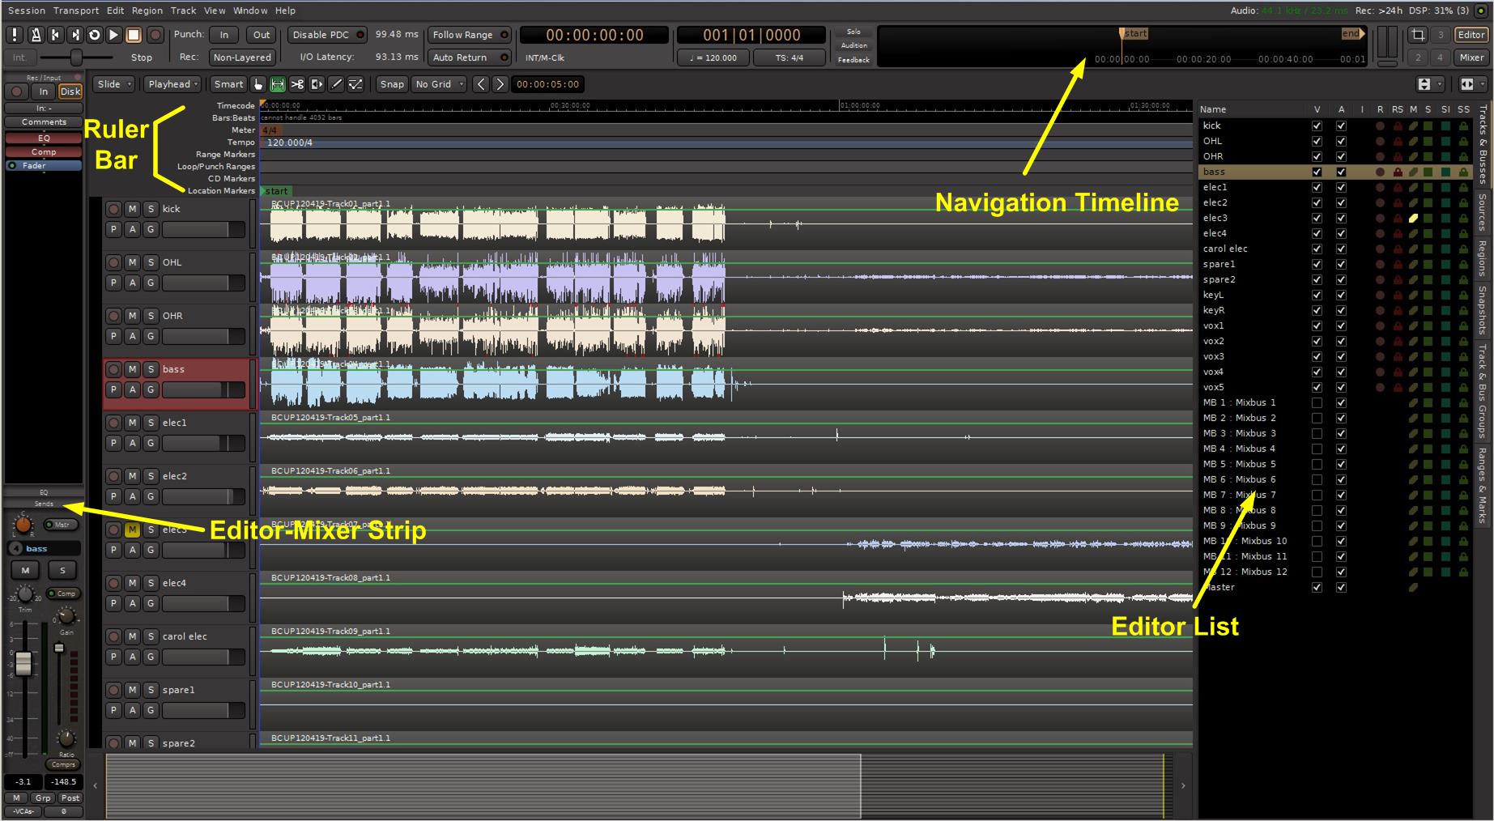Open the Window menu
This screenshot has width=1494, height=821.
pyautogui.click(x=250, y=11)
